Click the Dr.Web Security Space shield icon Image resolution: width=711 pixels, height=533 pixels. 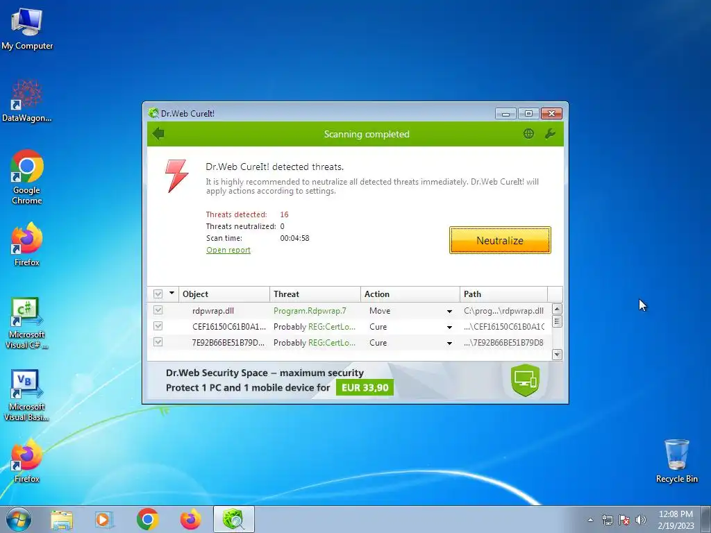[x=526, y=380]
